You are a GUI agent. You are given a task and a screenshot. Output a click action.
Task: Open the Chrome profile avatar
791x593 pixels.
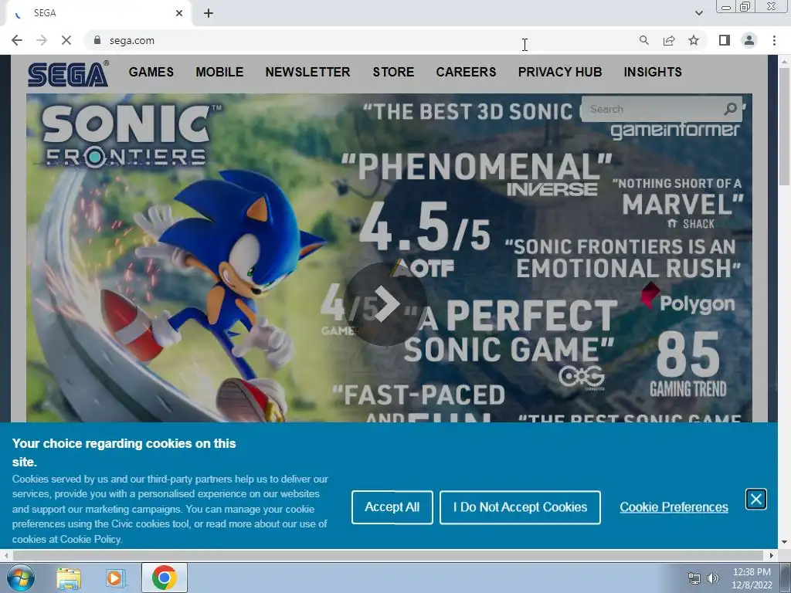pos(749,40)
